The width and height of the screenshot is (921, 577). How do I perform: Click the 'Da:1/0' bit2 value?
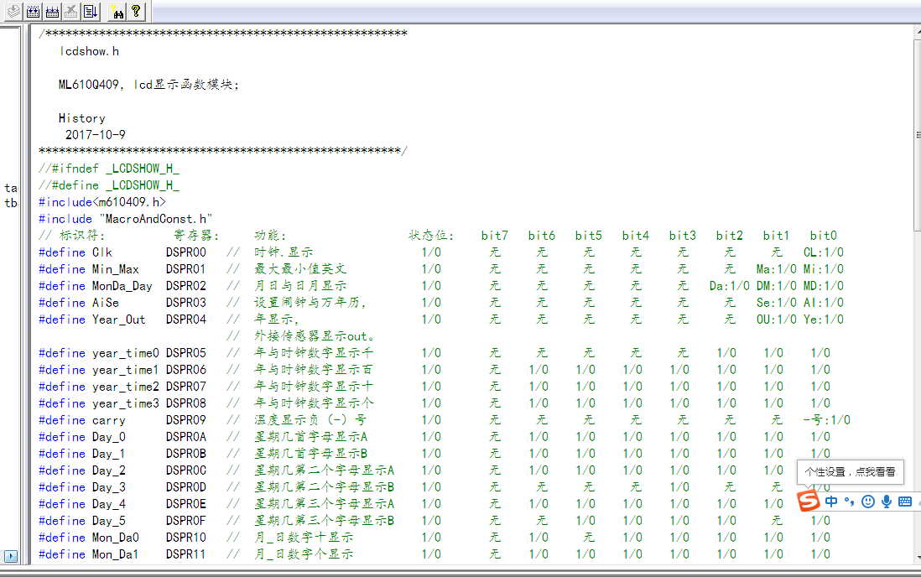pos(730,286)
